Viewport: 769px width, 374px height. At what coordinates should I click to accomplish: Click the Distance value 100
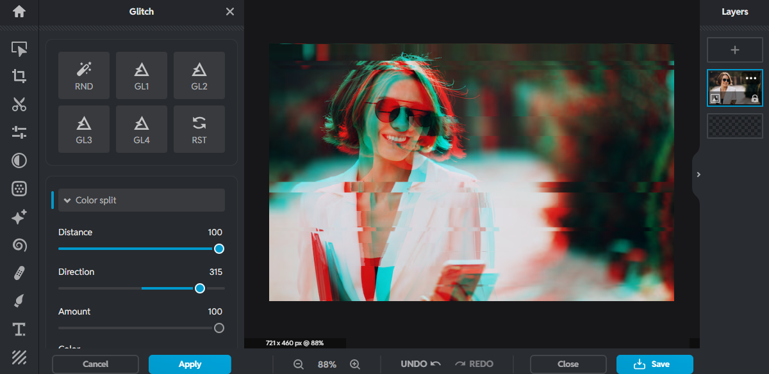pyautogui.click(x=215, y=232)
